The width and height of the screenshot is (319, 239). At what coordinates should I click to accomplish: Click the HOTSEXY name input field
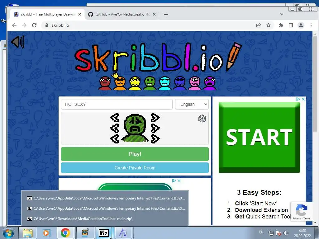click(x=117, y=104)
